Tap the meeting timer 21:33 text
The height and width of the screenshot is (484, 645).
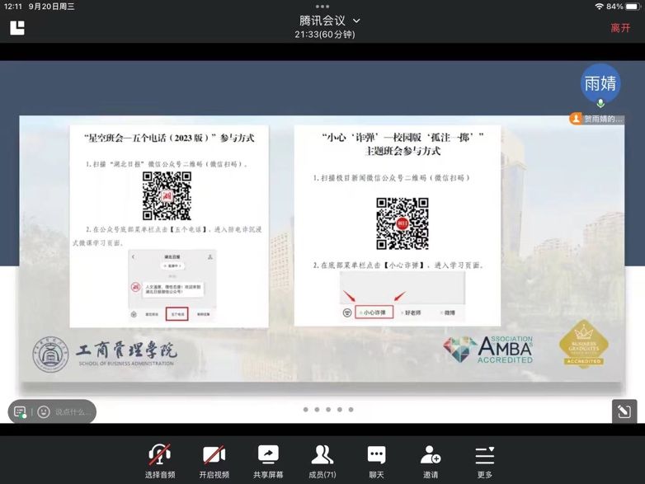pyautogui.click(x=324, y=35)
